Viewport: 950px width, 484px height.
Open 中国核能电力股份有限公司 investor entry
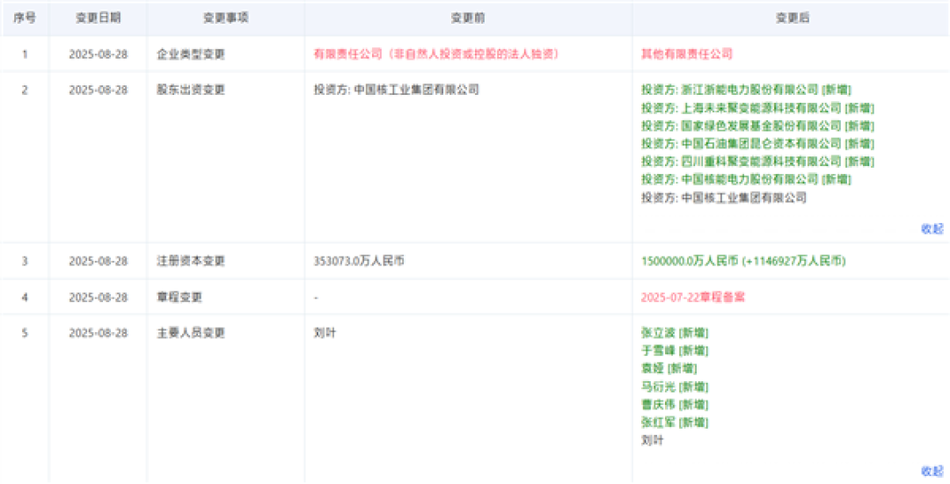click(750, 180)
